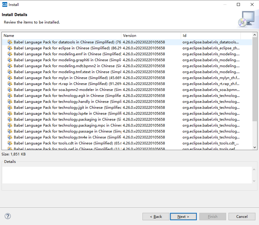
Task: Sort list by Id column header
Action: (x=216, y=36)
